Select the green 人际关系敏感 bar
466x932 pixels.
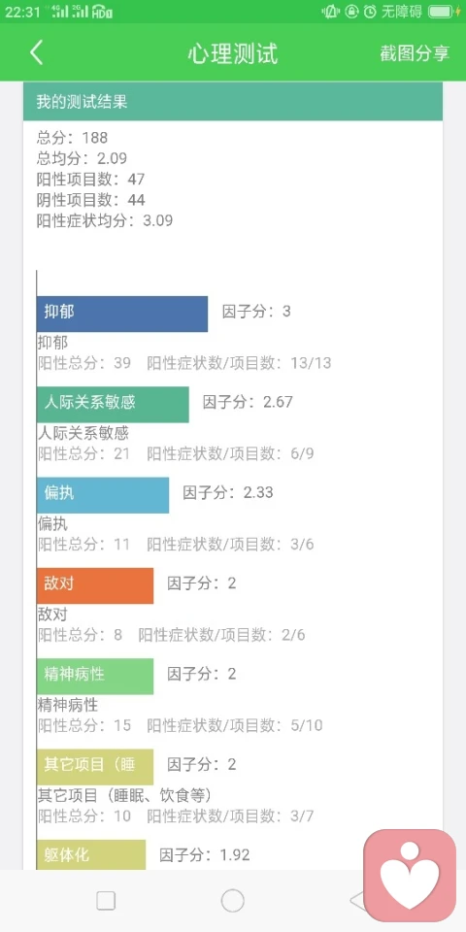[x=113, y=405]
